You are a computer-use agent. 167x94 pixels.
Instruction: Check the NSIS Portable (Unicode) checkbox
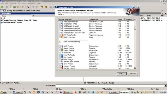pos(60,26)
